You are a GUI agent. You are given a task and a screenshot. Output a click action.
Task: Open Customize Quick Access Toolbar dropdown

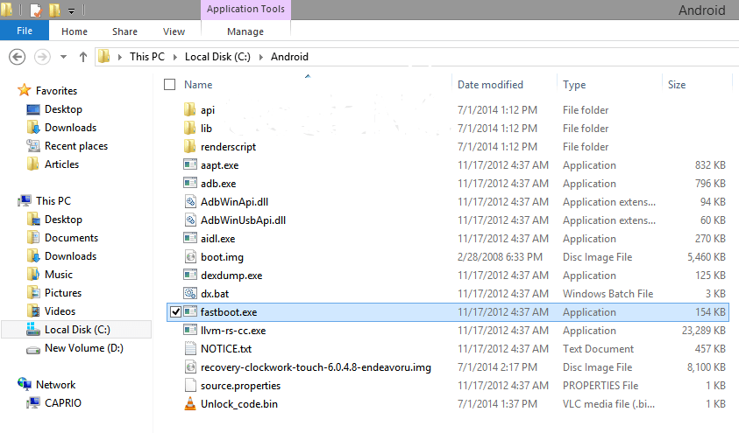point(71,10)
